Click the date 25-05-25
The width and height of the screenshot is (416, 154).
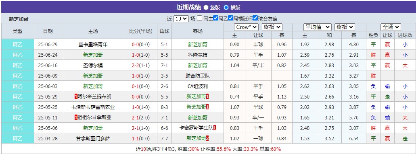coord(48,107)
